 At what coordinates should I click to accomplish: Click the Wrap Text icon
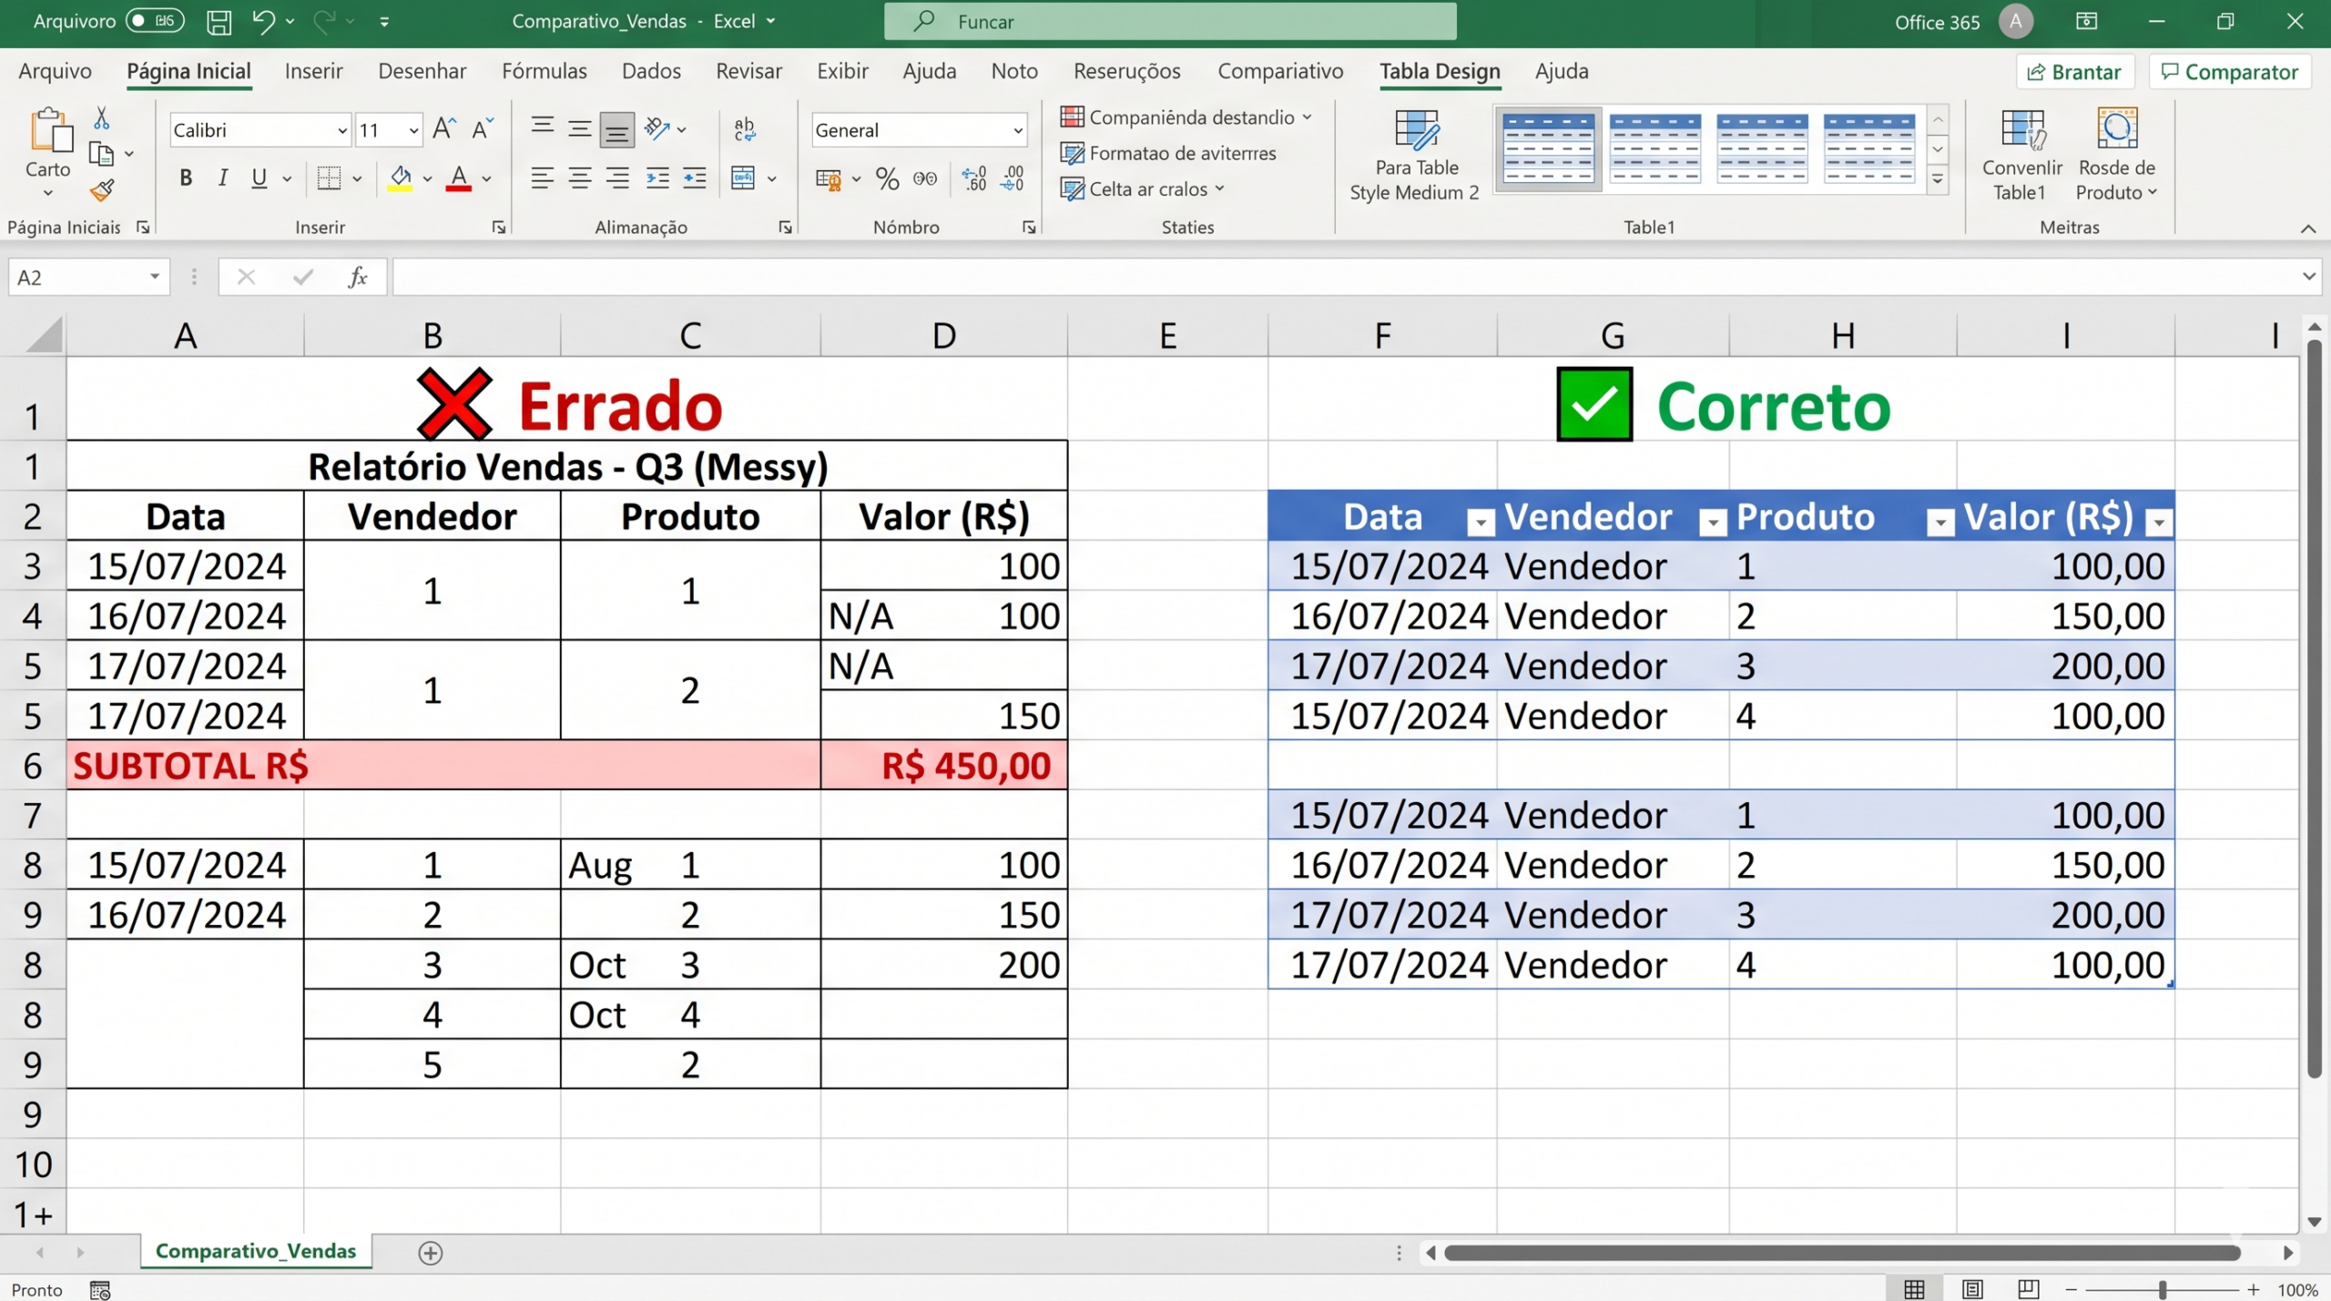pos(744,129)
